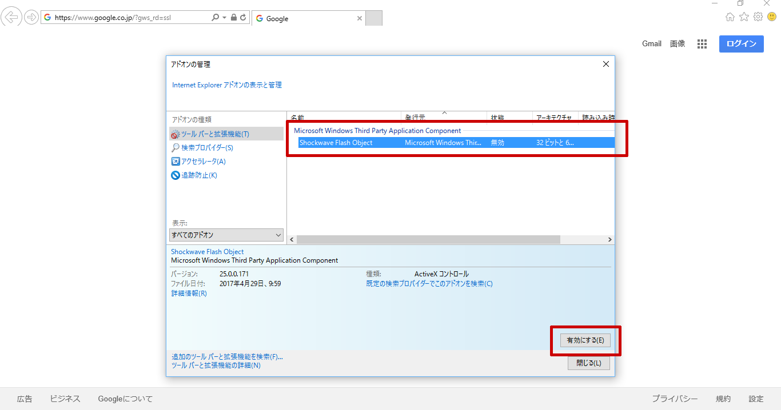Click the ビジネス footer link
This screenshot has height=410, width=781.
(65, 399)
